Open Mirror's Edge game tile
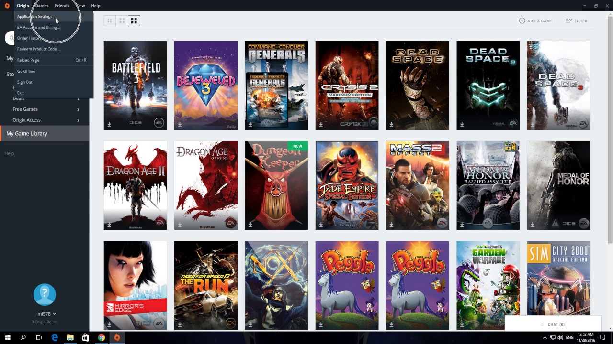Image resolution: width=613 pixels, height=344 pixels. coord(135,285)
